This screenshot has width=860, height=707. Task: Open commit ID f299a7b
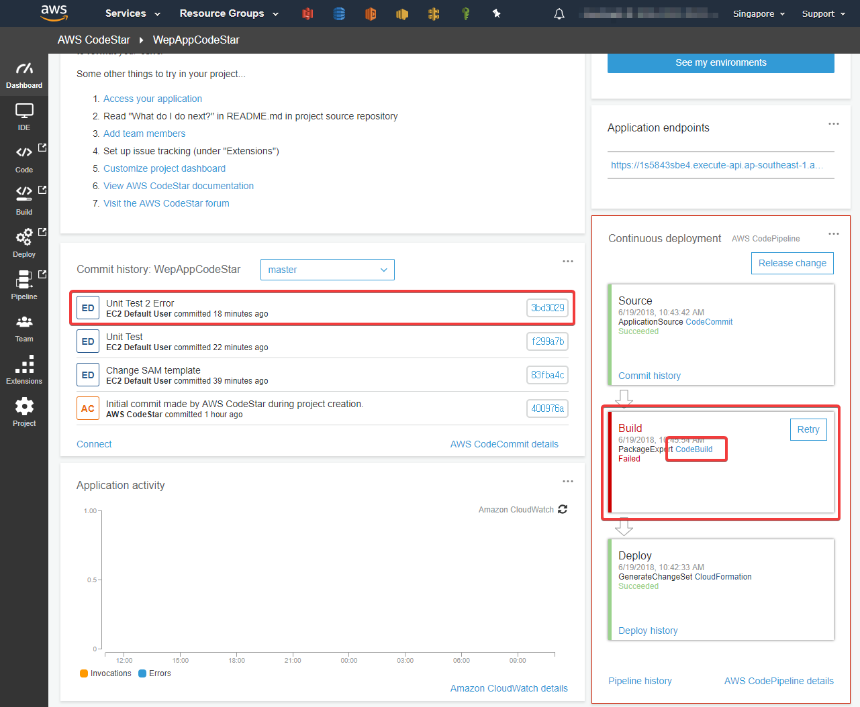point(548,341)
